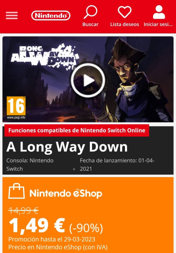The width and height of the screenshot is (176, 253).
Task: Click the www.pegi.info text
Action: pos(16,118)
